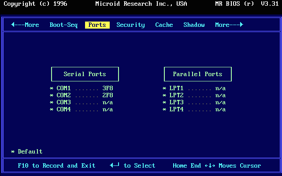Go to the right More arrow item

229,25
